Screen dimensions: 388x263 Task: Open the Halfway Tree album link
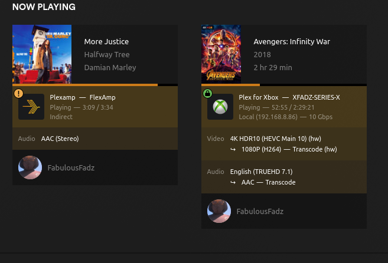(x=106, y=54)
